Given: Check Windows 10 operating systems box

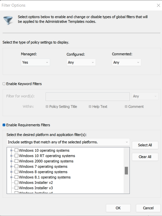Looking at the screenshot, I should click(x=17, y=150).
